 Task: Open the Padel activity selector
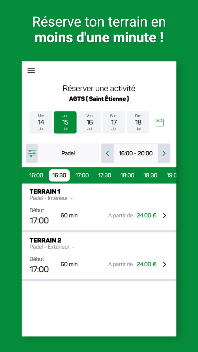tap(68, 153)
